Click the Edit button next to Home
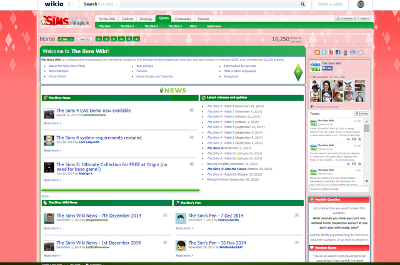The image size is (400, 265). coord(64,39)
